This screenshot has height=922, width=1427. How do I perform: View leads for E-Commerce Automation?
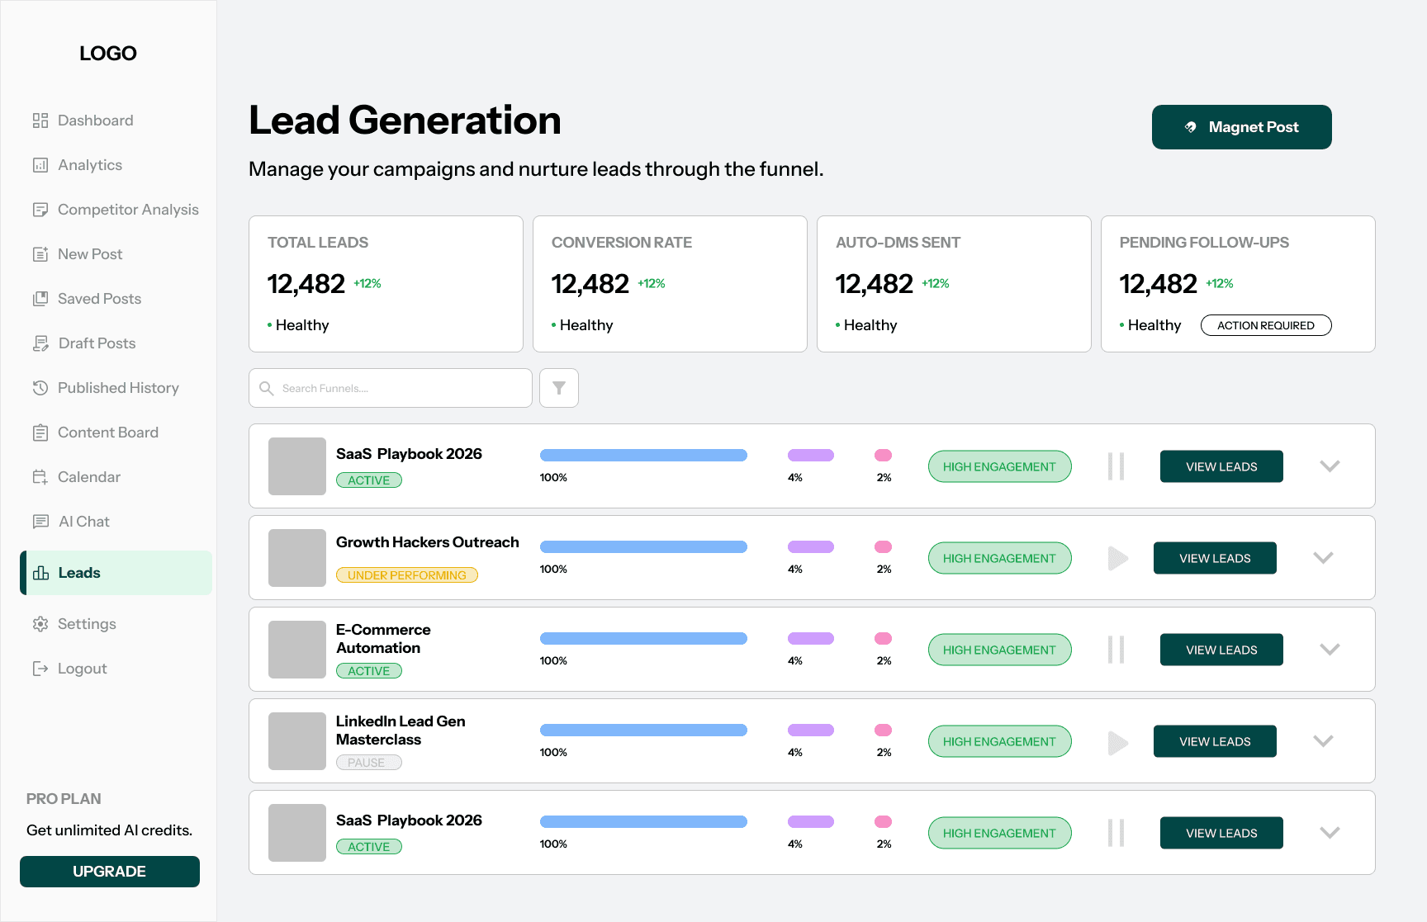tap(1221, 650)
